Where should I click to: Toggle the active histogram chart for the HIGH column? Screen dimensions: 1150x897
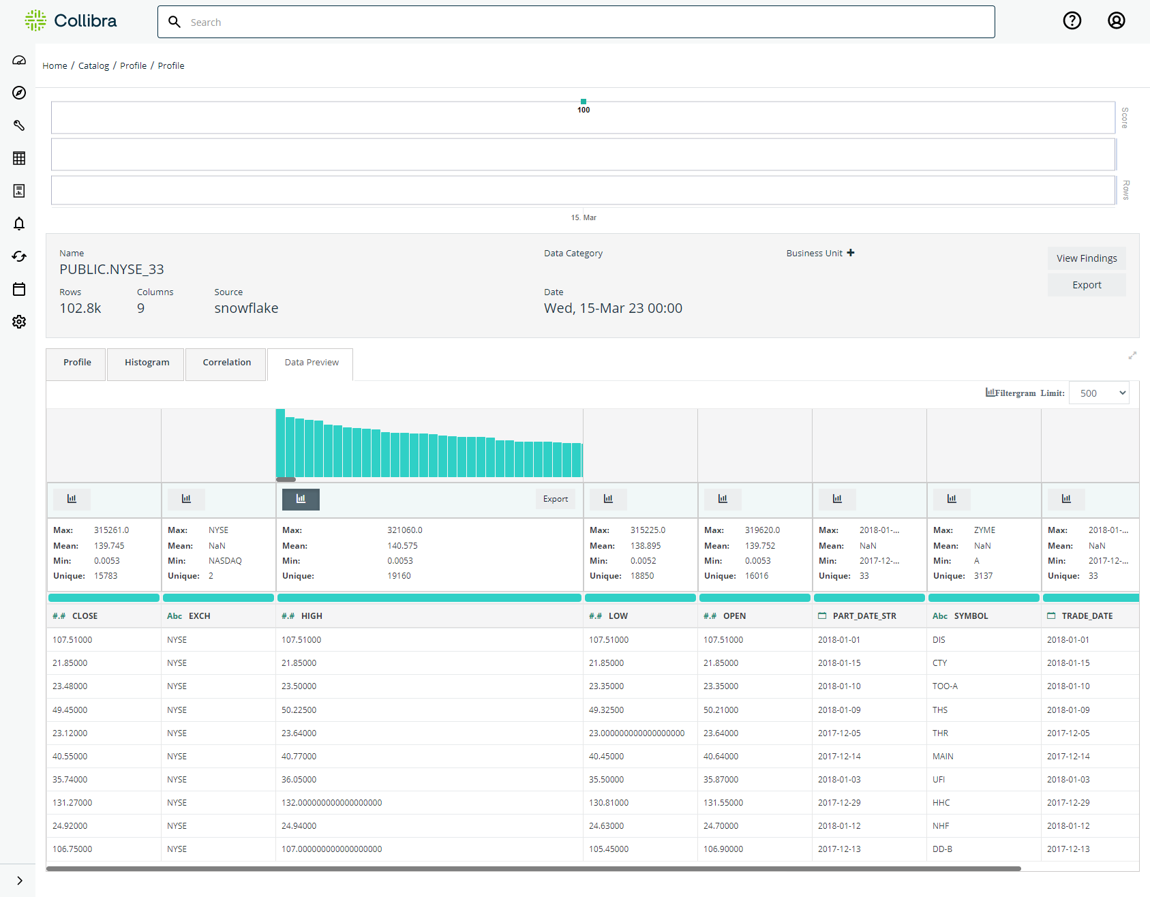coord(301,499)
